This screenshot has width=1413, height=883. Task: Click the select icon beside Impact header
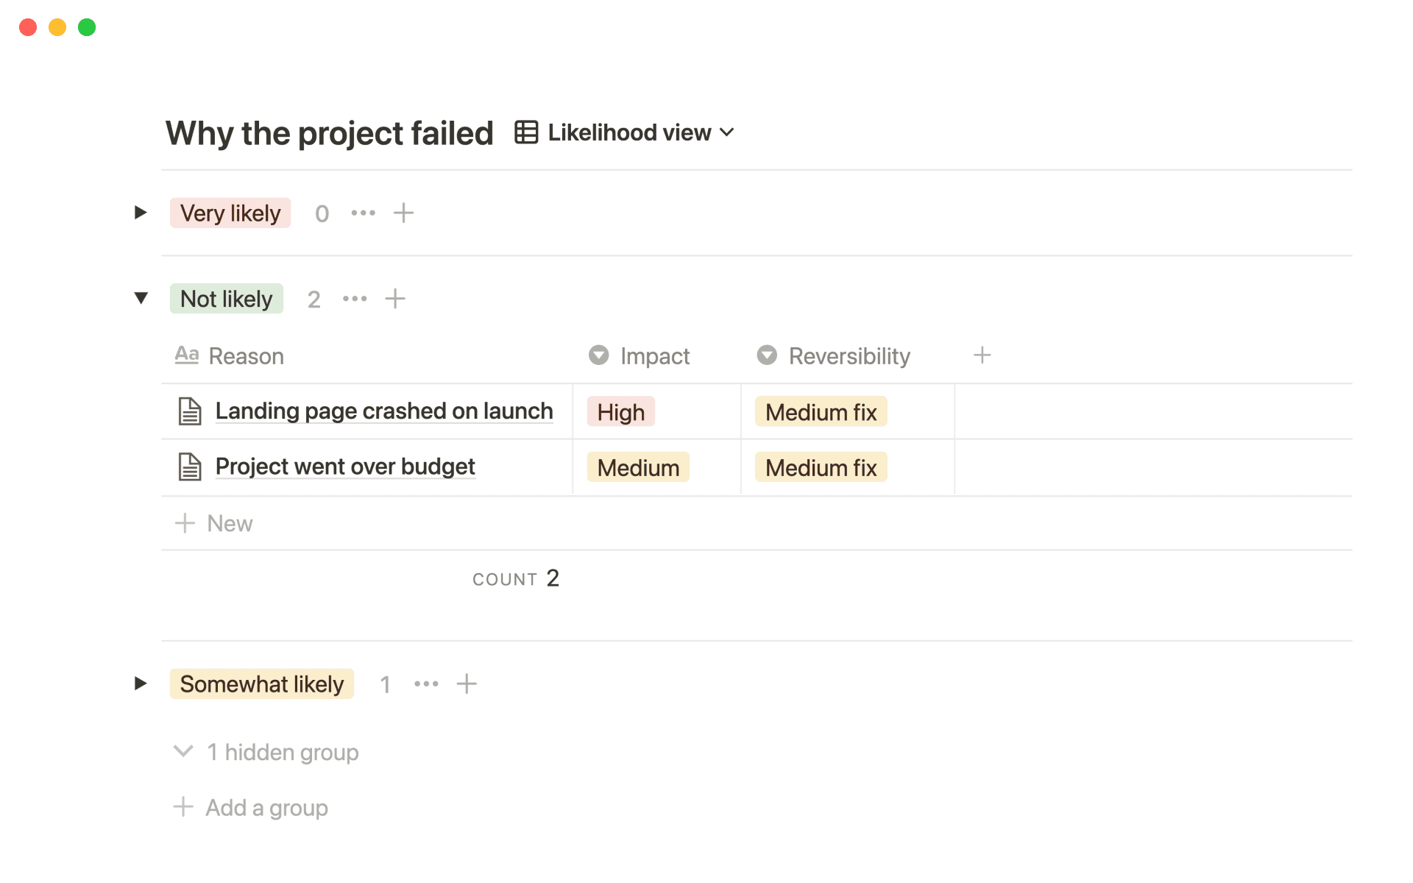(598, 355)
